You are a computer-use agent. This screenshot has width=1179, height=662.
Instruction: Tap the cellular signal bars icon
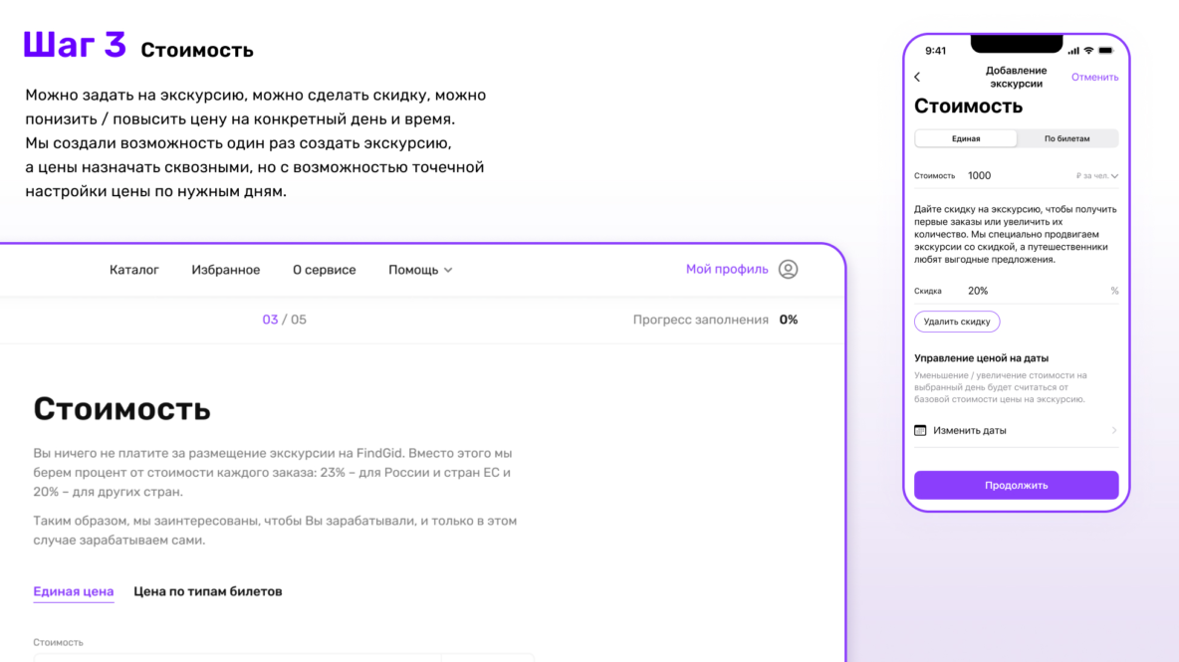pyautogui.click(x=1072, y=51)
